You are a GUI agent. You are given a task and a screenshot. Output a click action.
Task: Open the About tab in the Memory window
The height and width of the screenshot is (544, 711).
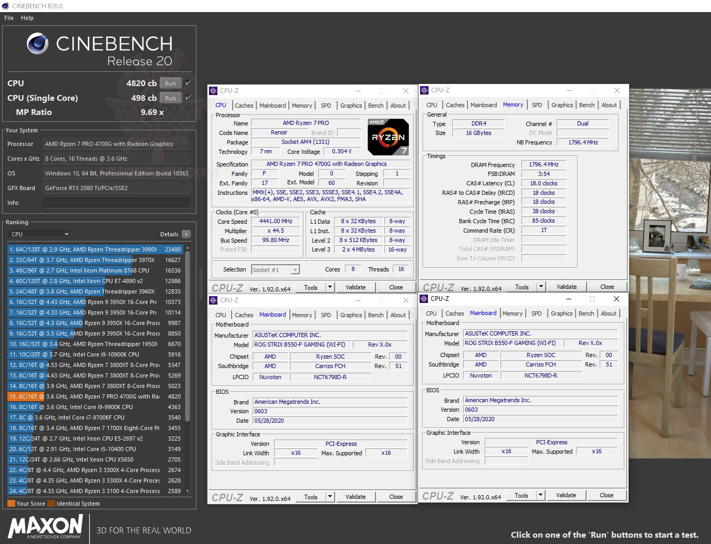click(609, 105)
